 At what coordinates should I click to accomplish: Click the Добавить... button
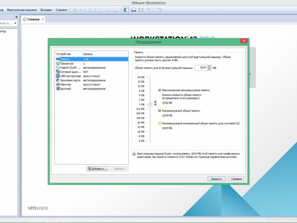coord(98,169)
